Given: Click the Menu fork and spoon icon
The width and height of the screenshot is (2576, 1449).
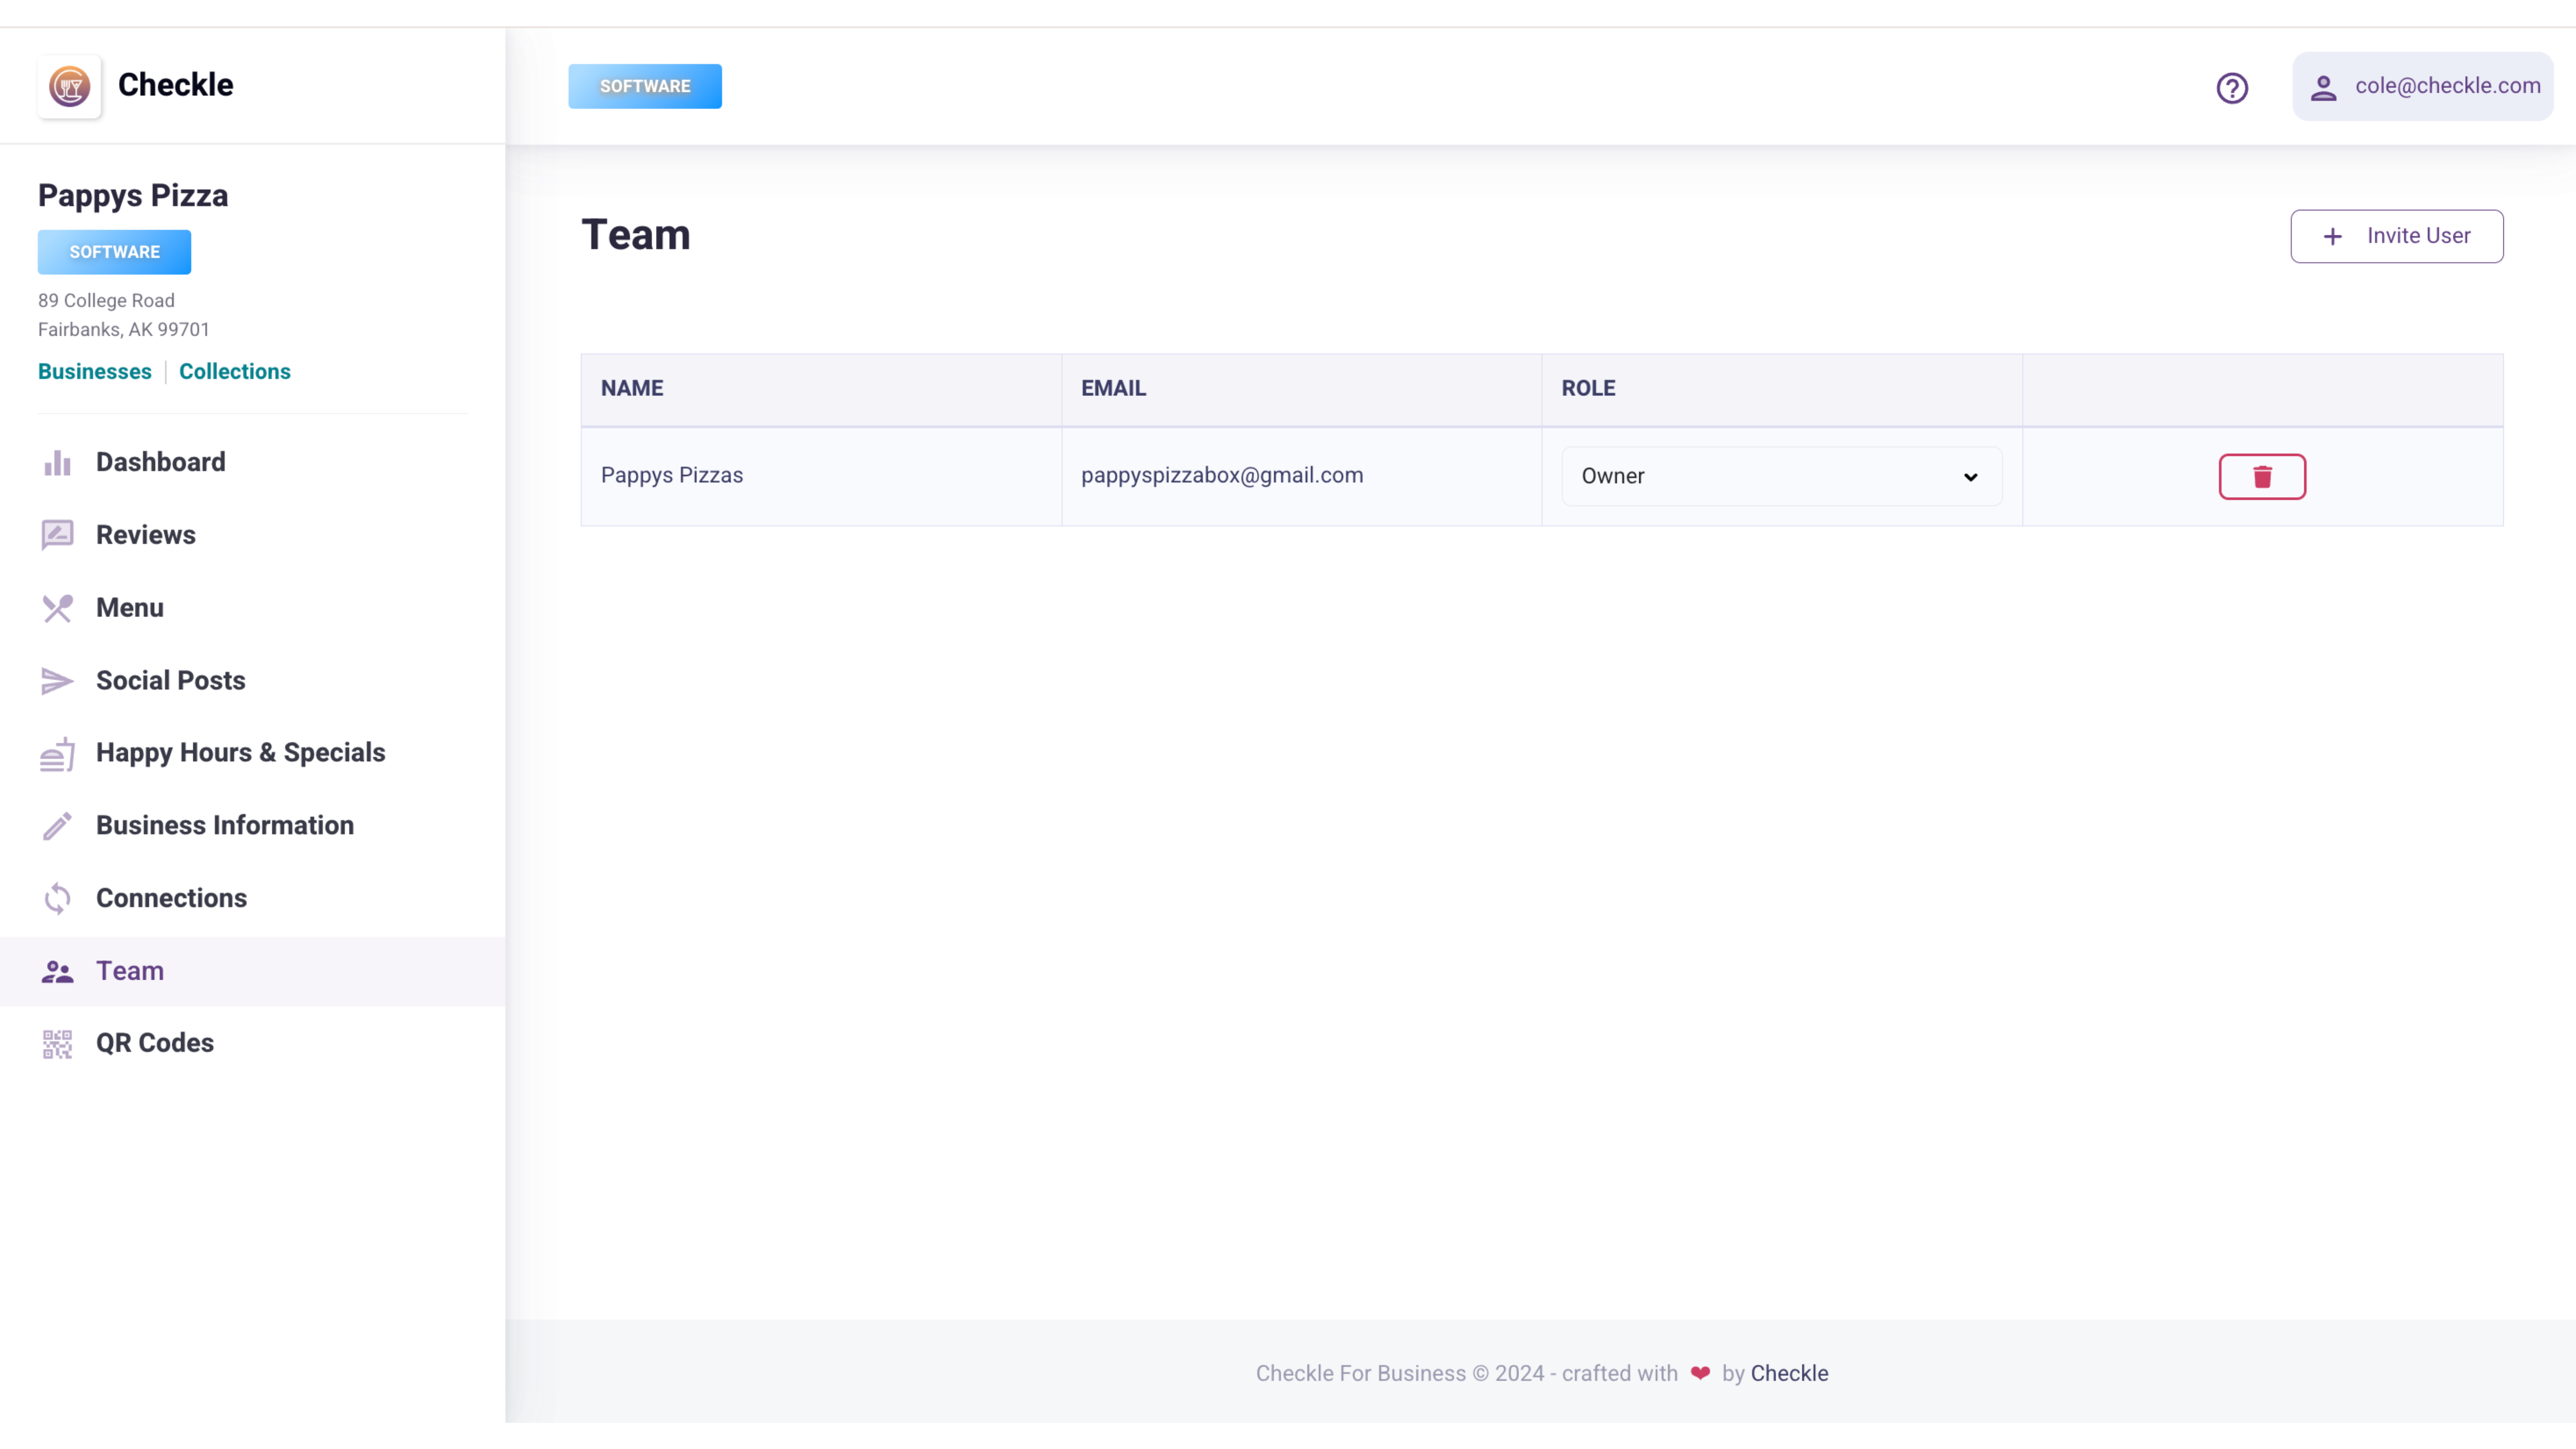Looking at the screenshot, I should [x=57, y=608].
